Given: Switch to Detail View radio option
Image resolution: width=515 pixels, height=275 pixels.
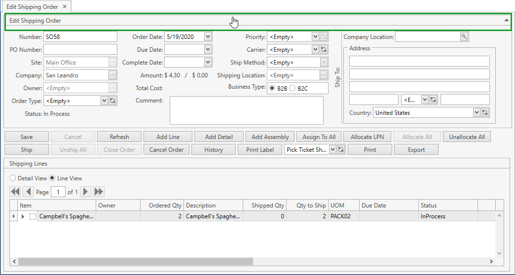Looking at the screenshot, I should 13,178.
